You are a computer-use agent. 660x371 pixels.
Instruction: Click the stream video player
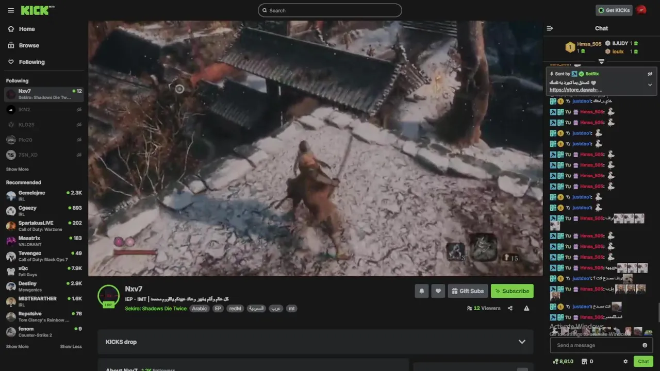click(316, 148)
